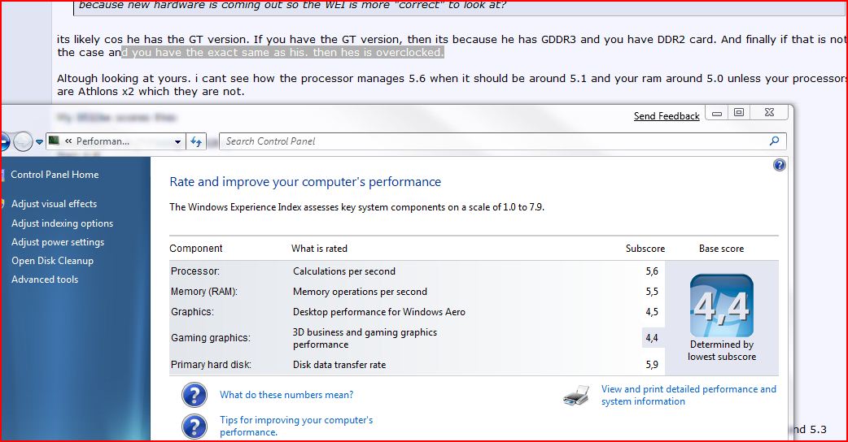Click the search magnifier icon
This screenshot has width=848, height=442.
pos(775,141)
